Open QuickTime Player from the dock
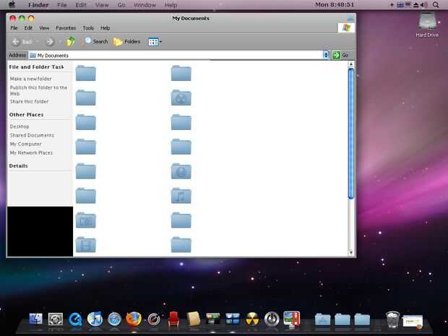448x336 pixels. (75, 319)
